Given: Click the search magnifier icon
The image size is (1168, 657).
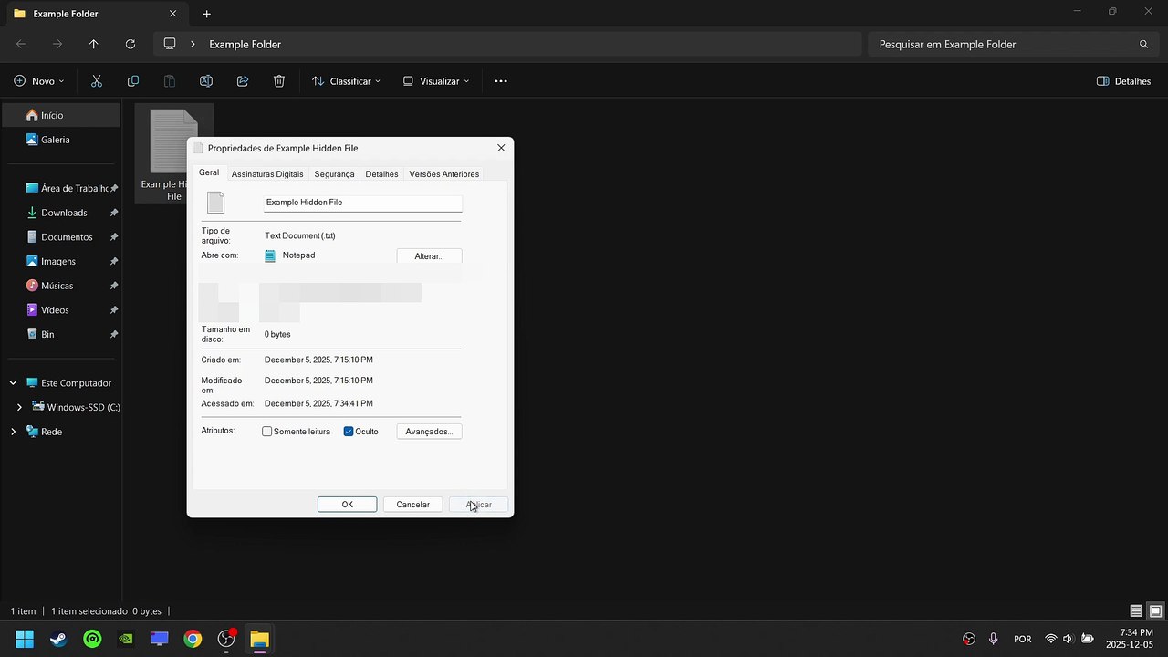Looking at the screenshot, I should 1143,44.
